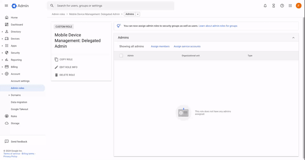Open the Admins breadcrumb dropdown arrow
Screen dimensions: 305x160
point(138,14)
